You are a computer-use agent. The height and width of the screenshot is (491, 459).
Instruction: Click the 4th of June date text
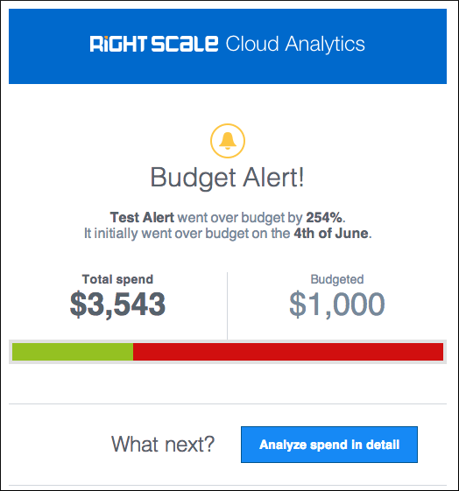click(331, 234)
